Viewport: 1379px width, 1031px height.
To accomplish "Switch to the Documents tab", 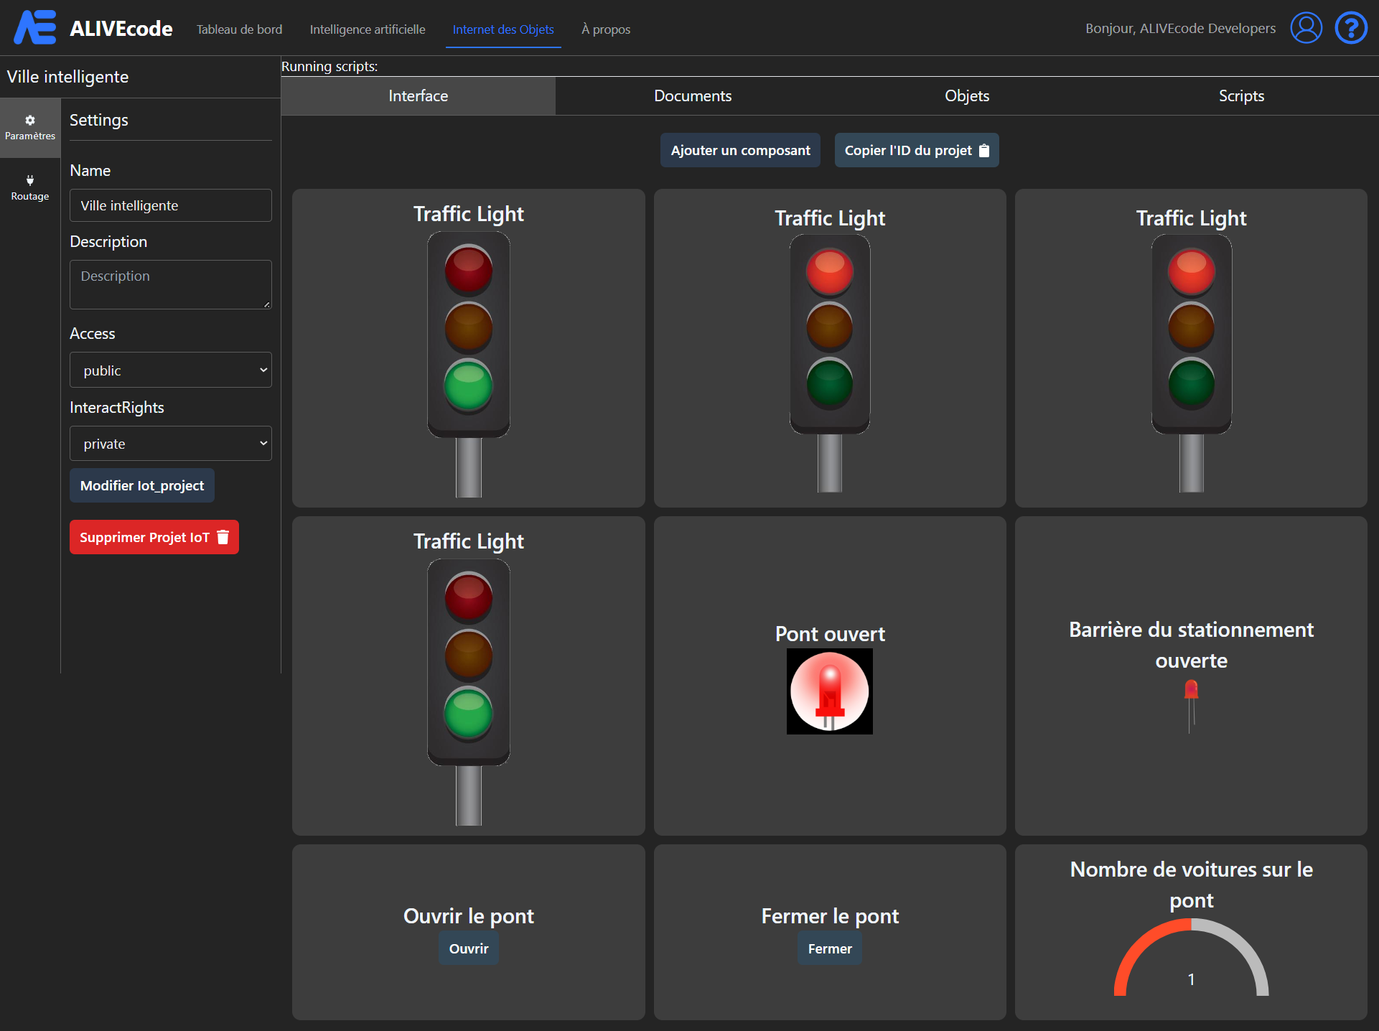I will [x=692, y=95].
